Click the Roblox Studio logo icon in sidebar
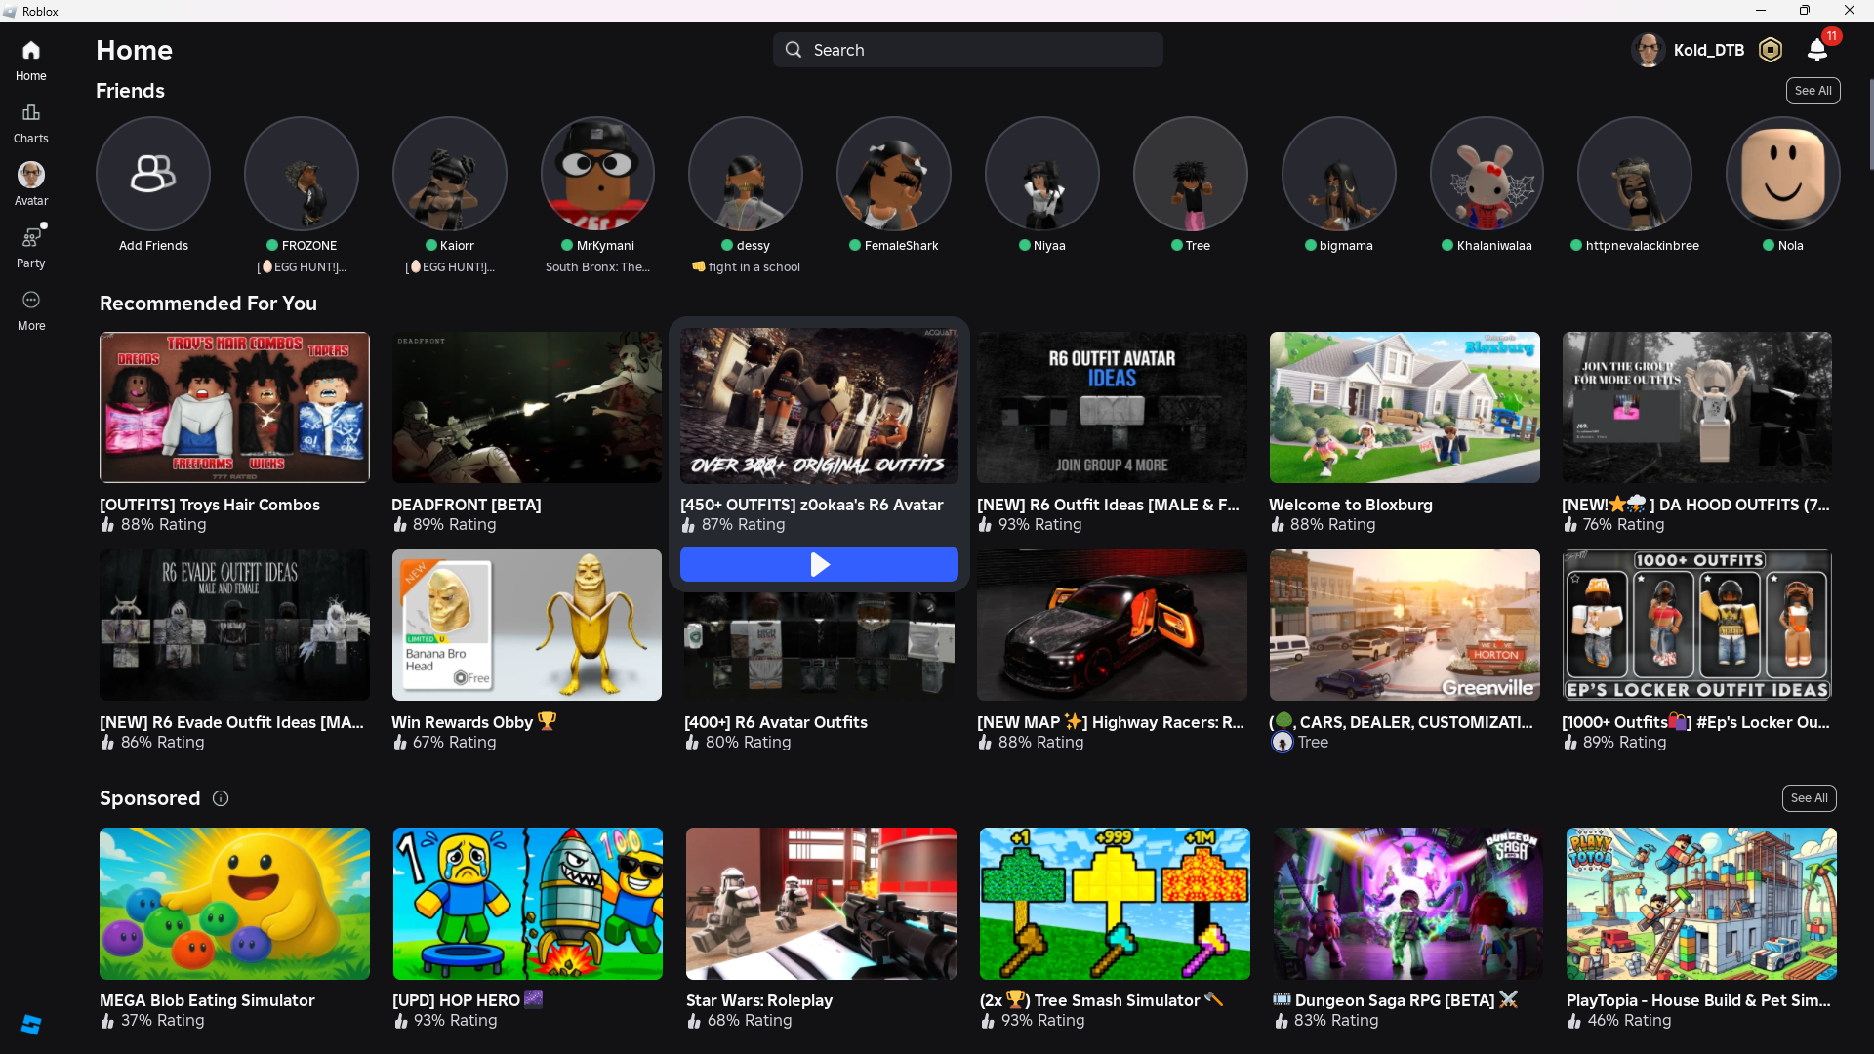 (x=31, y=1025)
